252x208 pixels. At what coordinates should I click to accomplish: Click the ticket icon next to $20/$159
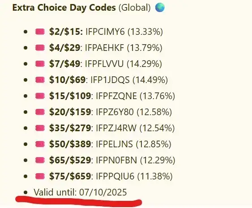40,112
